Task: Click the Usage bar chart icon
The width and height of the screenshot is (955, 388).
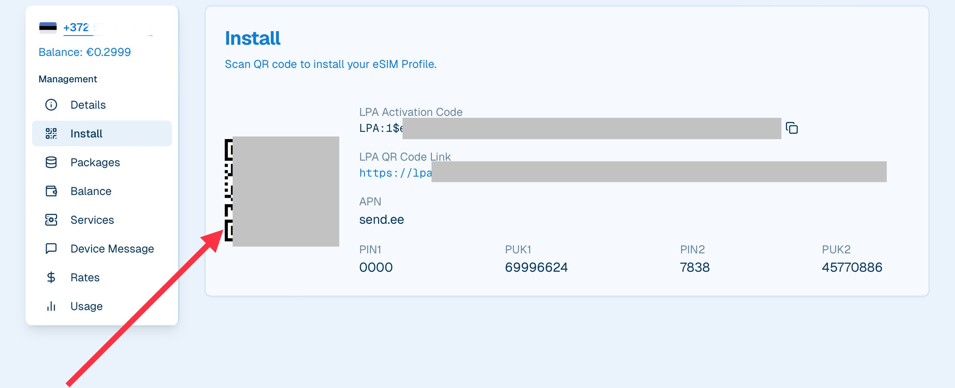Action: click(x=51, y=306)
